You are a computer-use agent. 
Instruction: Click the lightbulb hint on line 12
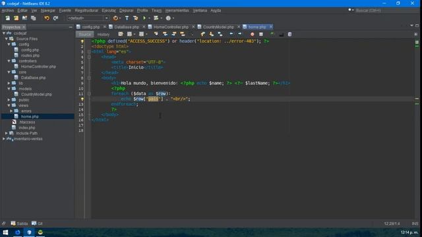point(82,99)
